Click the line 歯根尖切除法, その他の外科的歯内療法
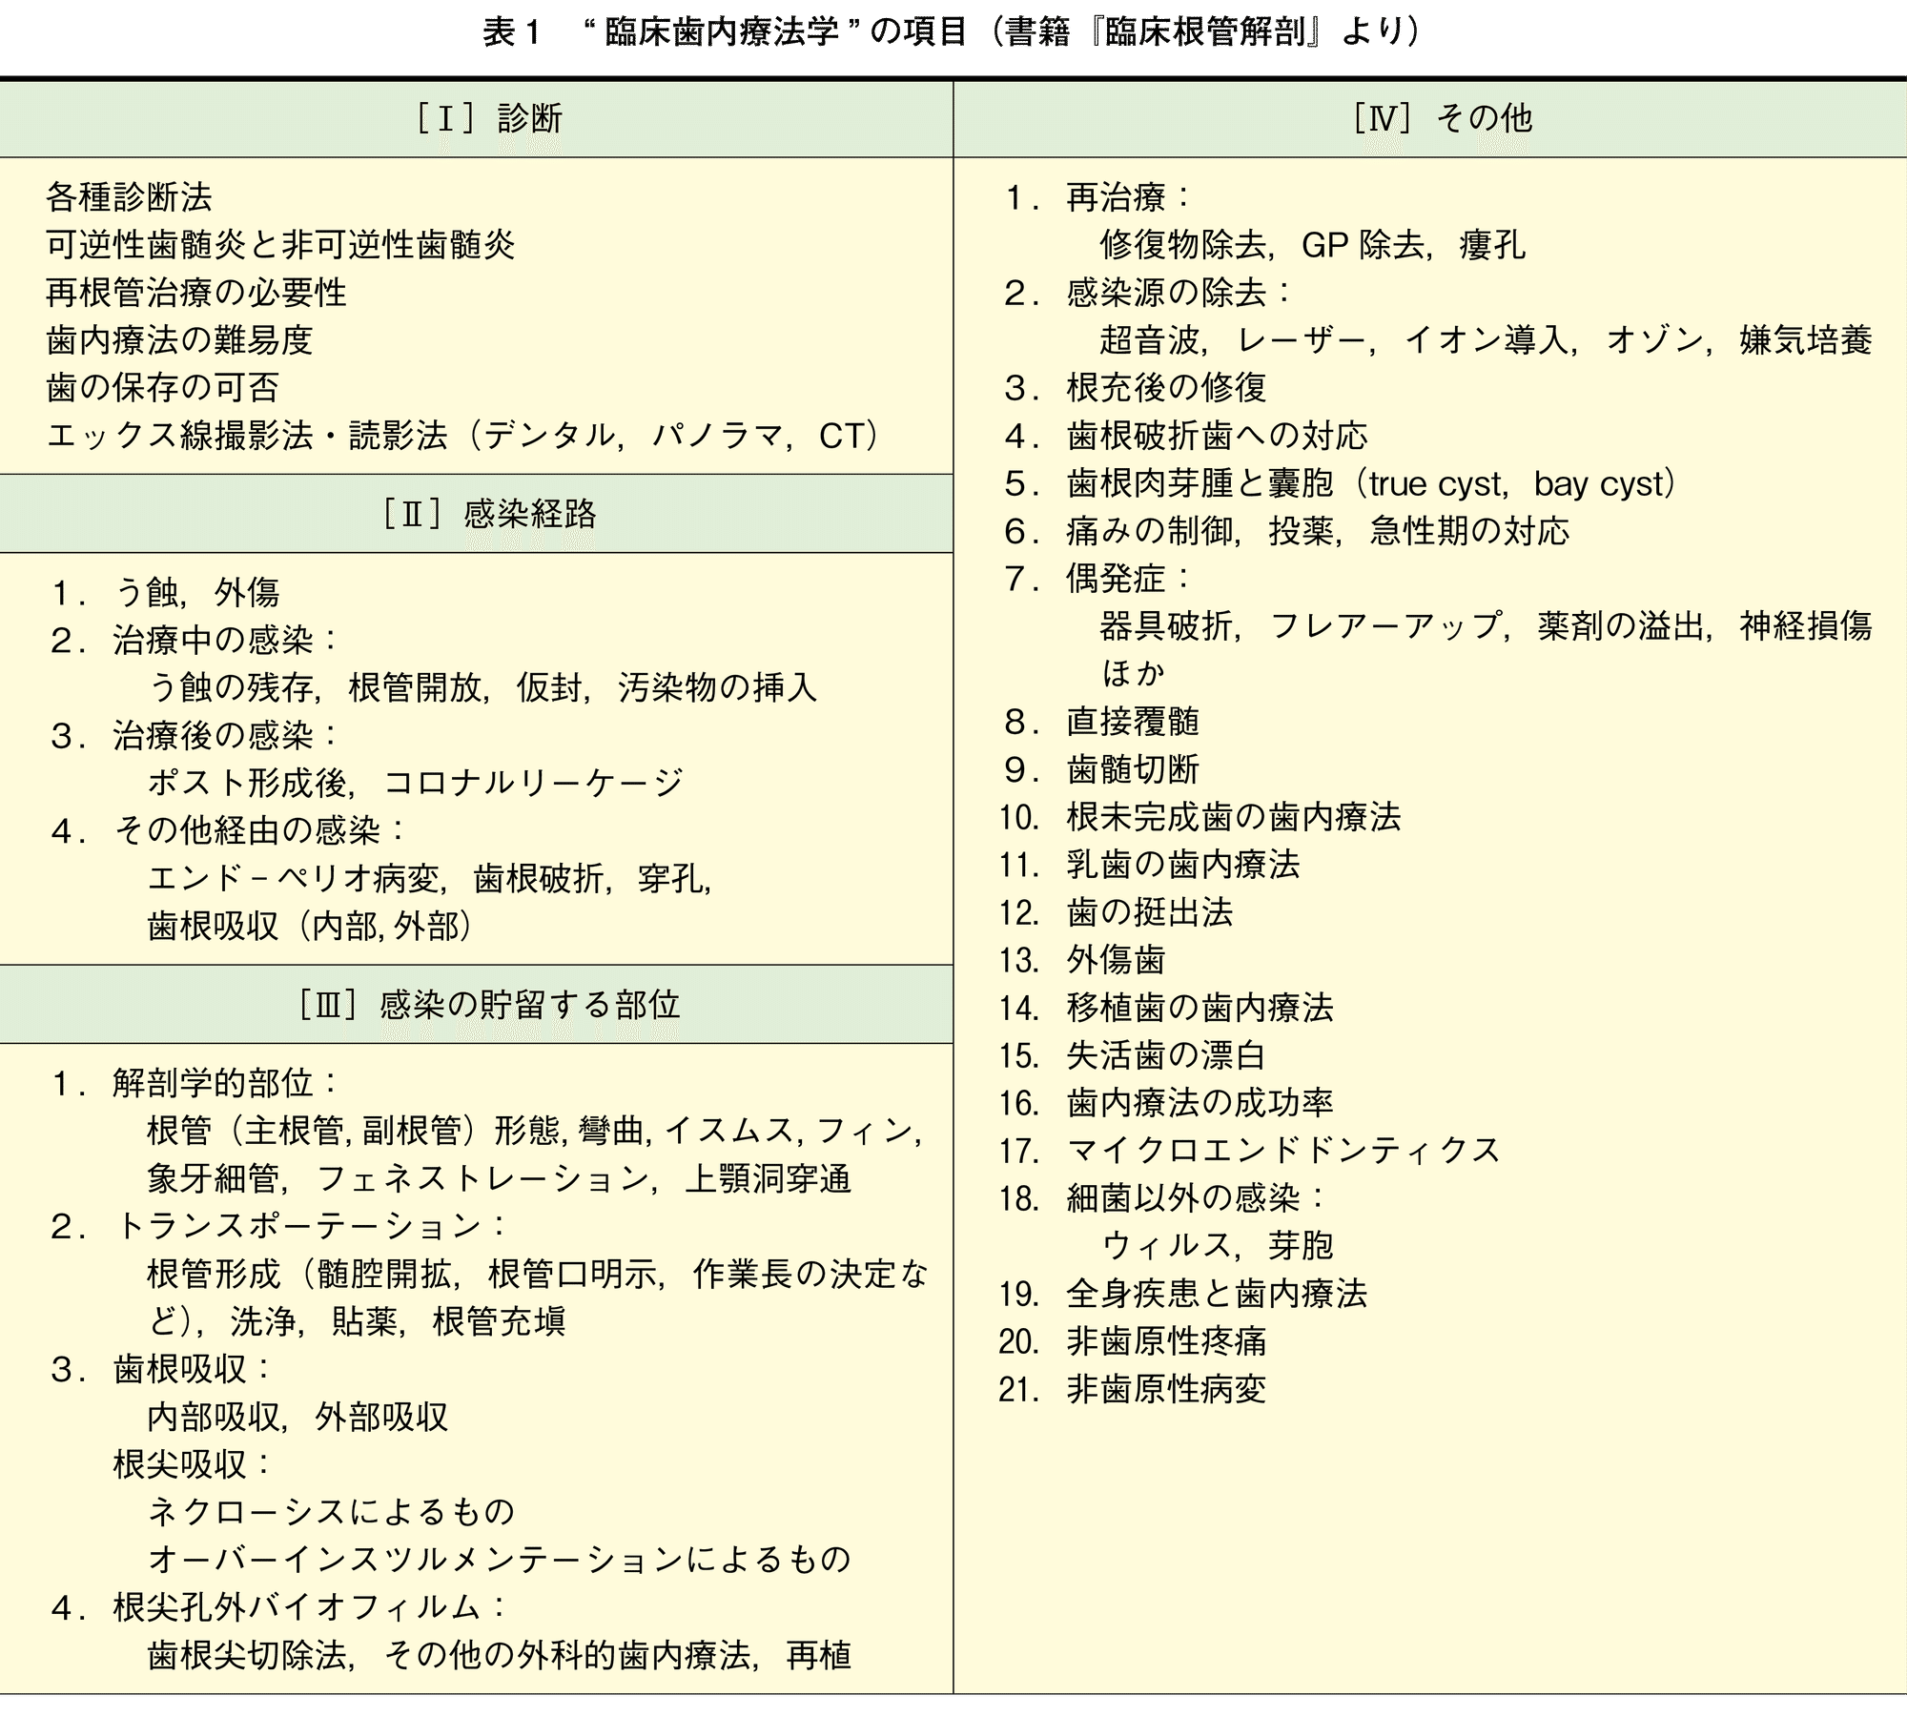This screenshot has height=1716, width=1907. coord(500,1656)
